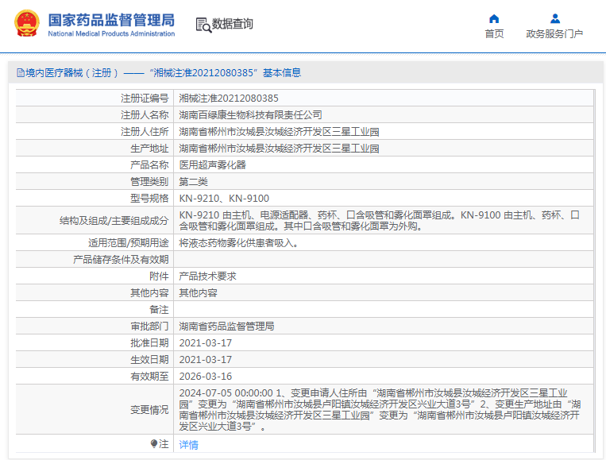Click the document icon before 境内医疗器械
Image resolution: width=606 pixels, height=460 pixels.
point(21,72)
